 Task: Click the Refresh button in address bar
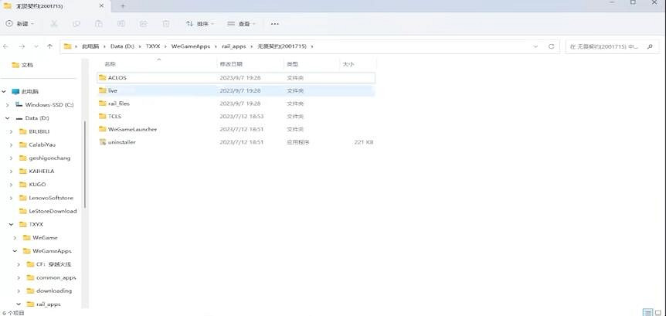tap(552, 46)
